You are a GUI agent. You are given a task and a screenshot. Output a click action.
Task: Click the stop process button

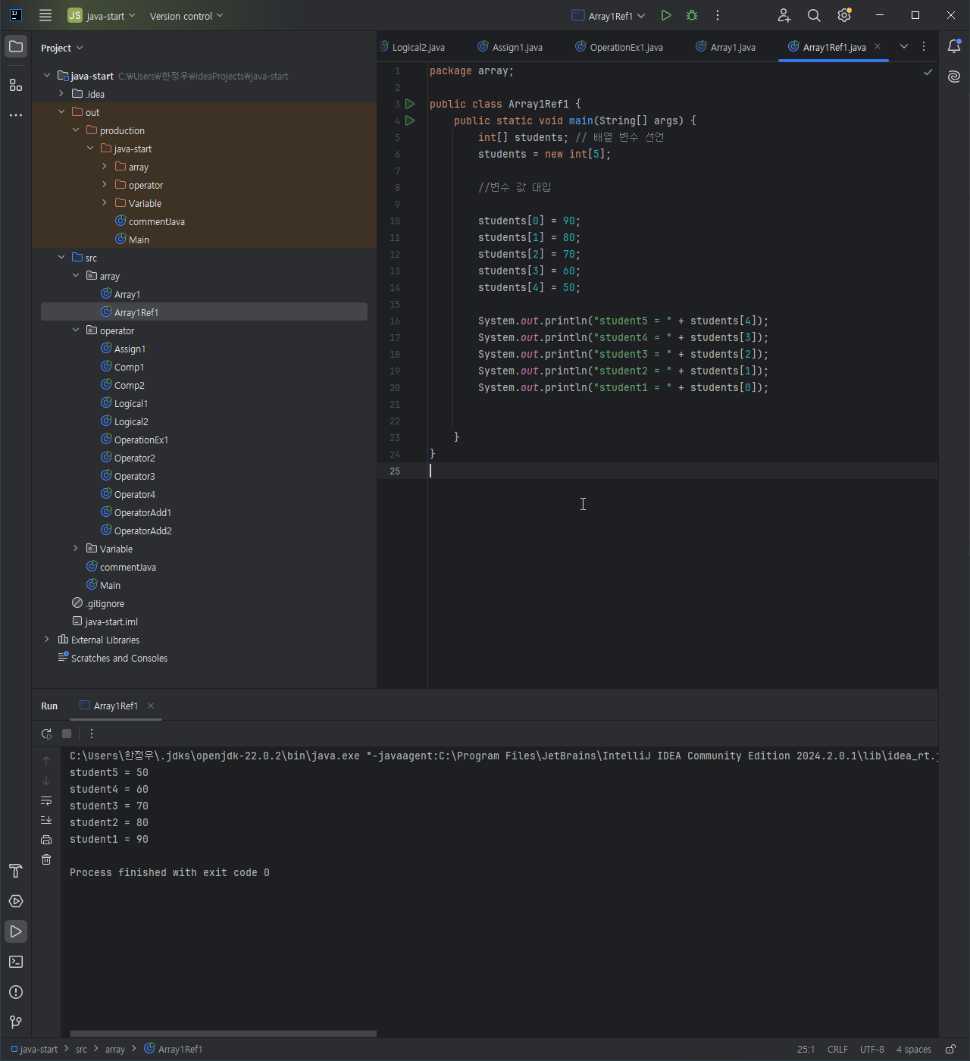tap(67, 734)
